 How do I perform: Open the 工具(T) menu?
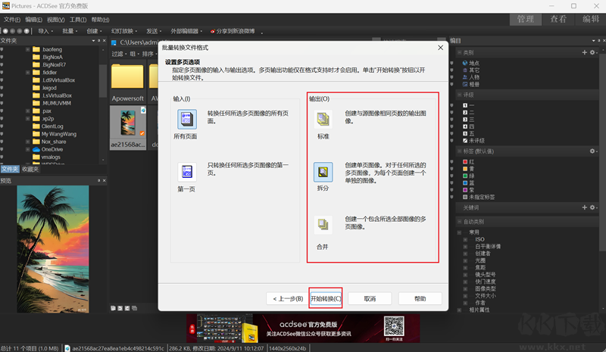[x=77, y=19]
